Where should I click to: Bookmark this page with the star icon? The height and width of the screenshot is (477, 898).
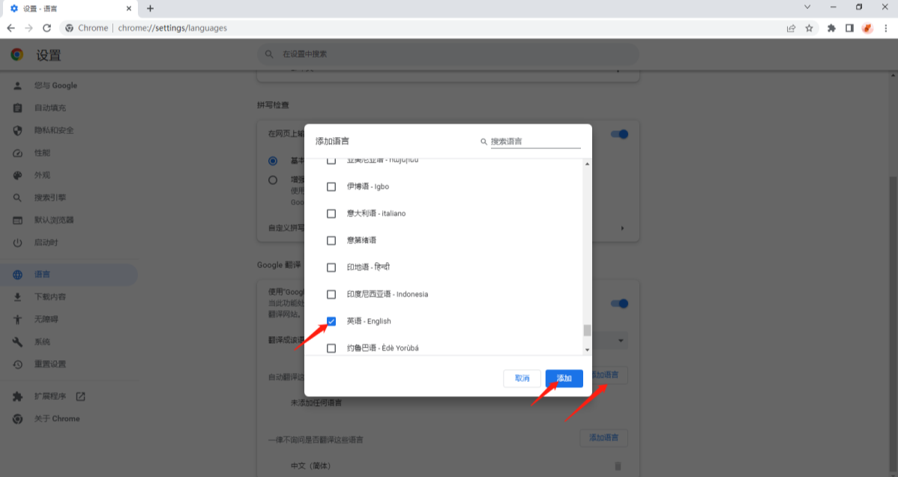(x=810, y=28)
